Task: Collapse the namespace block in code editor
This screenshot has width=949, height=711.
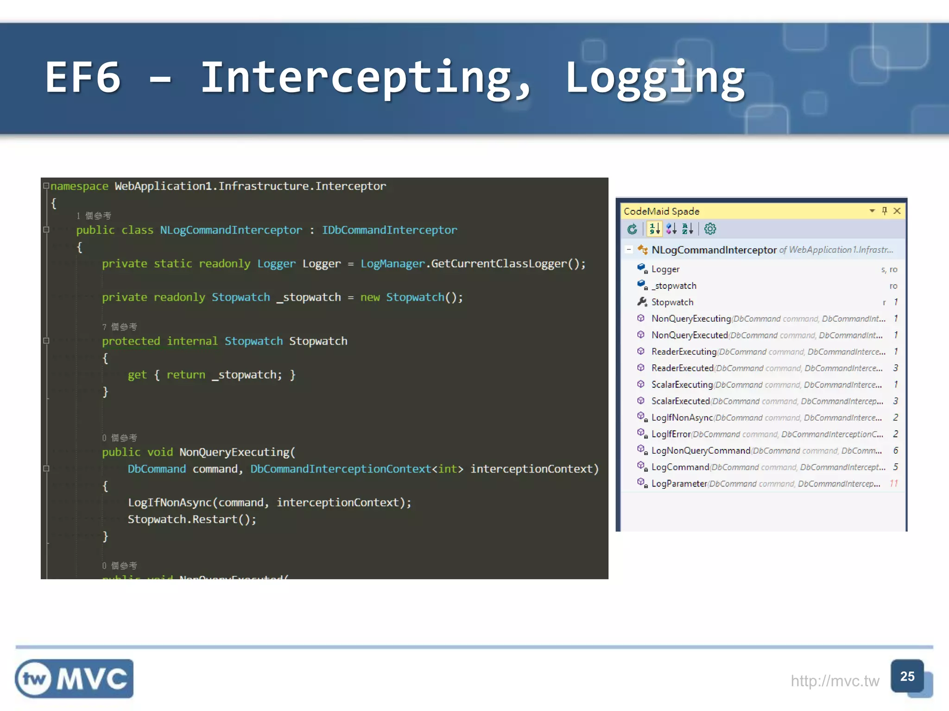Action: click(x=46, y=186)
